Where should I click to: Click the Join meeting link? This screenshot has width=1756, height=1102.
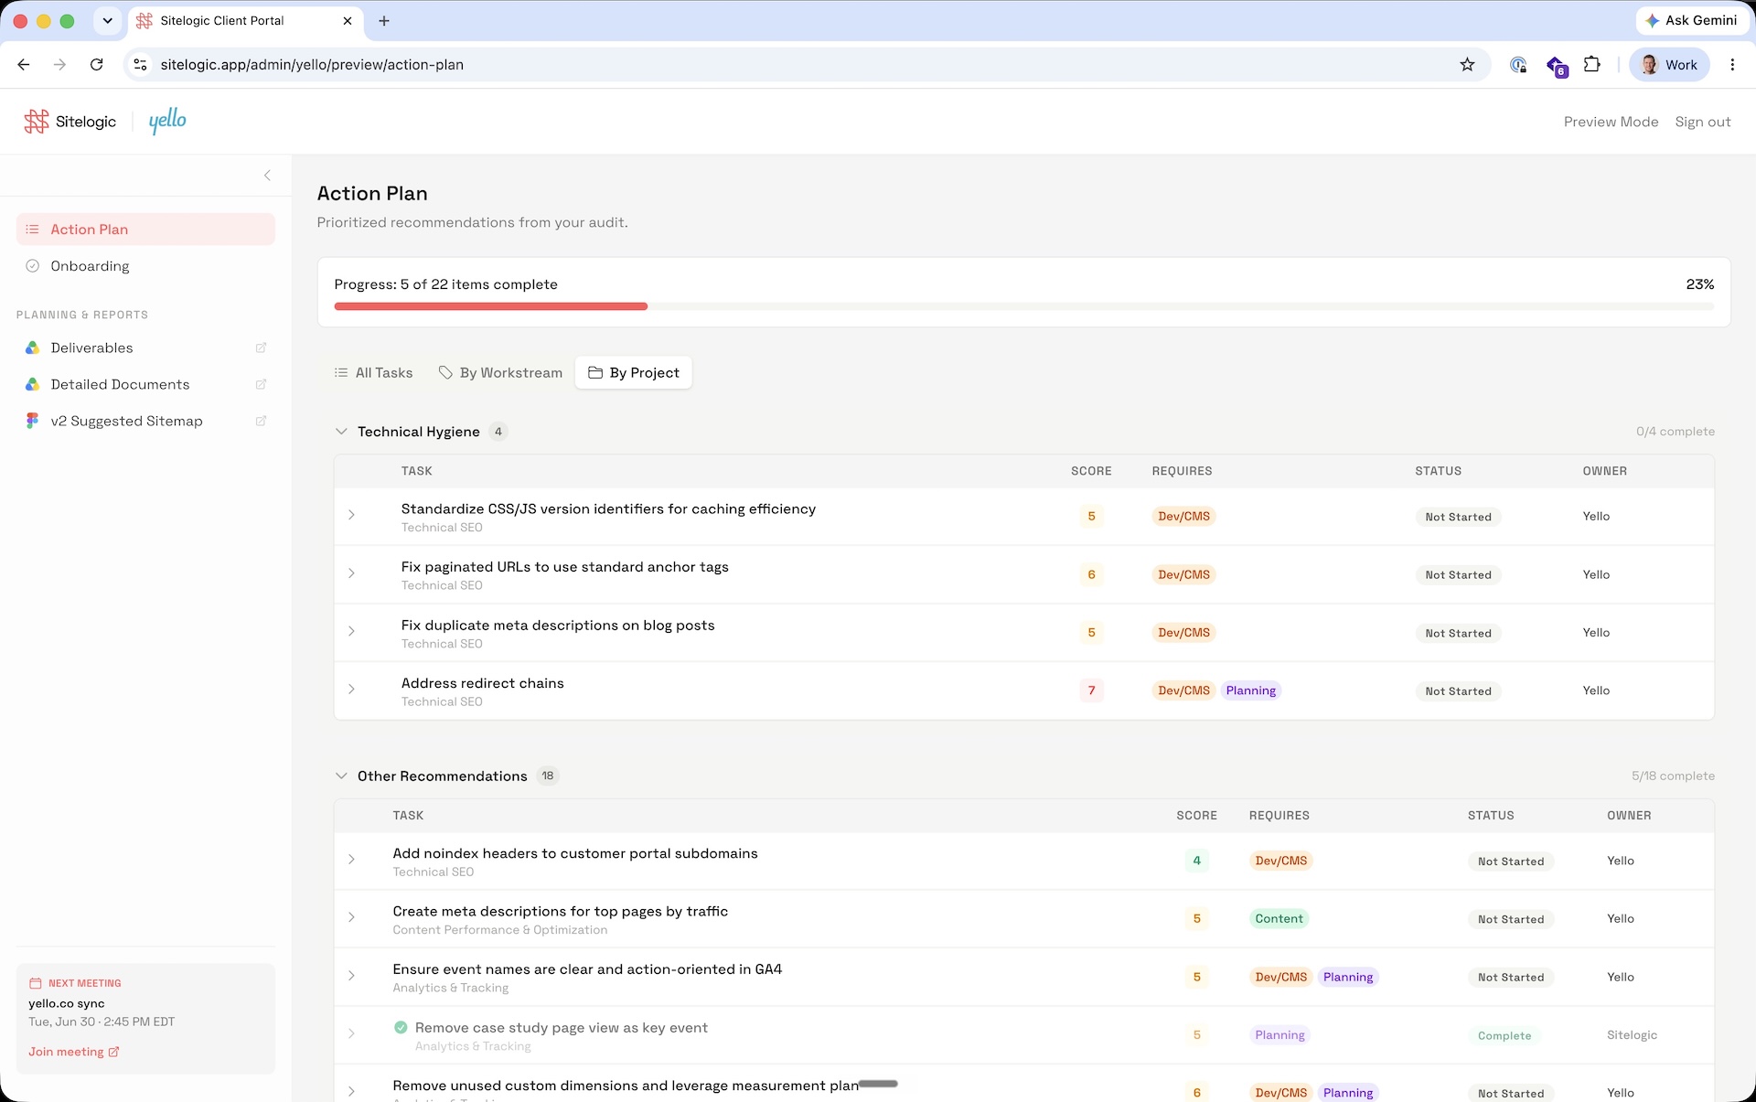tap(73, 1052)
